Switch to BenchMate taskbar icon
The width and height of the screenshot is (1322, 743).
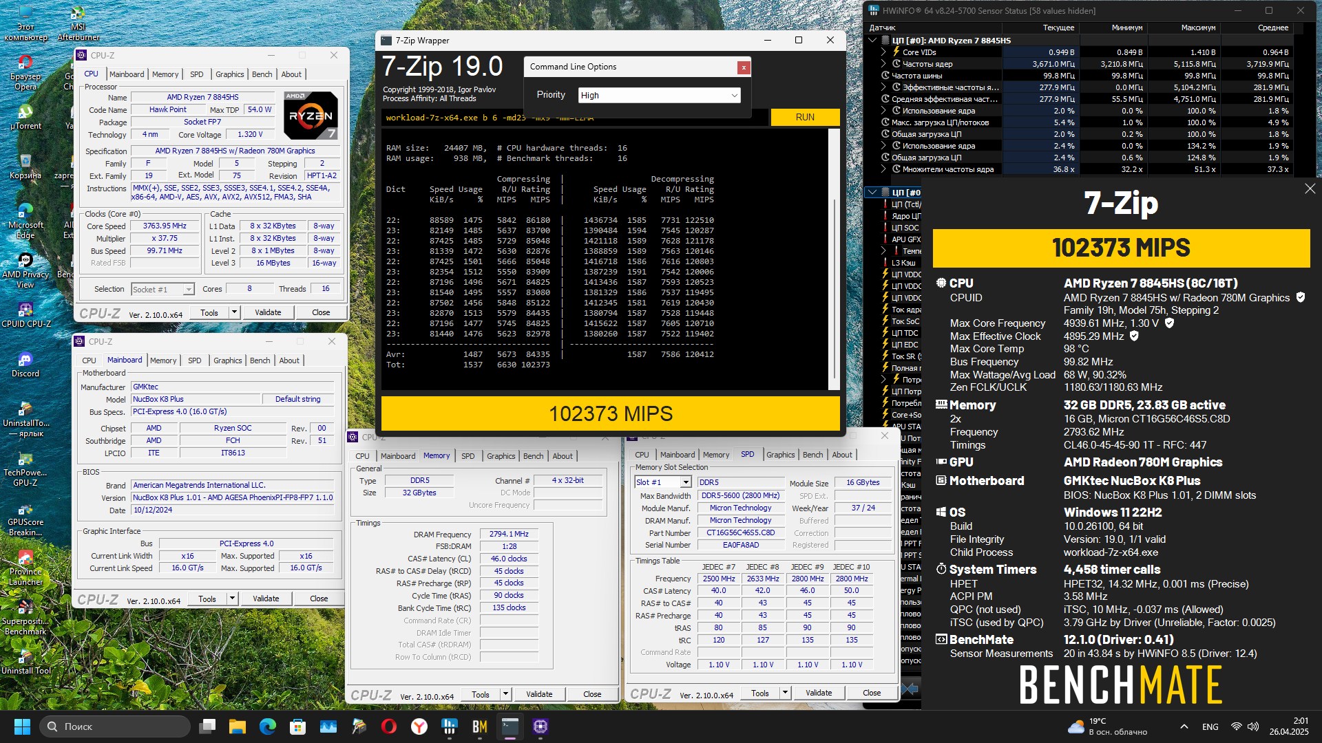pos(480,726)
